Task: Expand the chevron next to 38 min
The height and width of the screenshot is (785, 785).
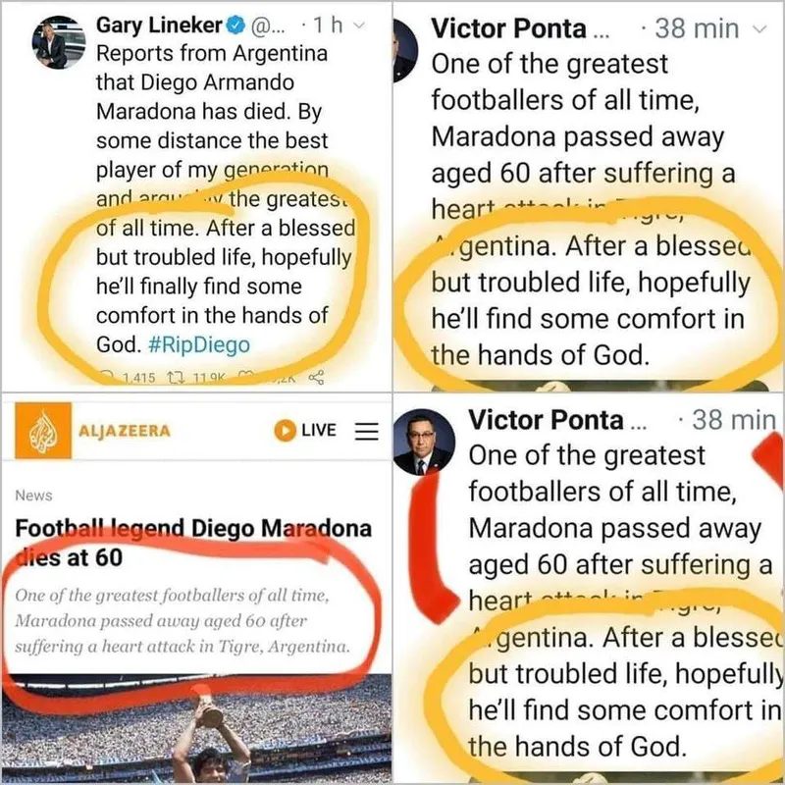Action: pos(757,28)
